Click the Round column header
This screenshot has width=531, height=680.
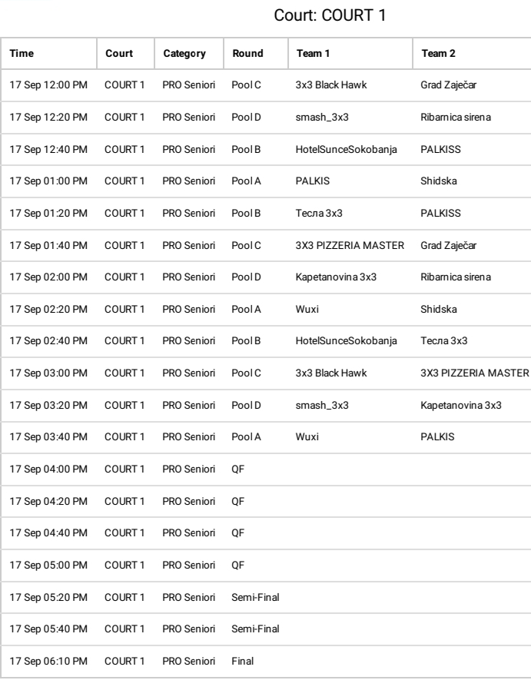[x=247, y=54]
